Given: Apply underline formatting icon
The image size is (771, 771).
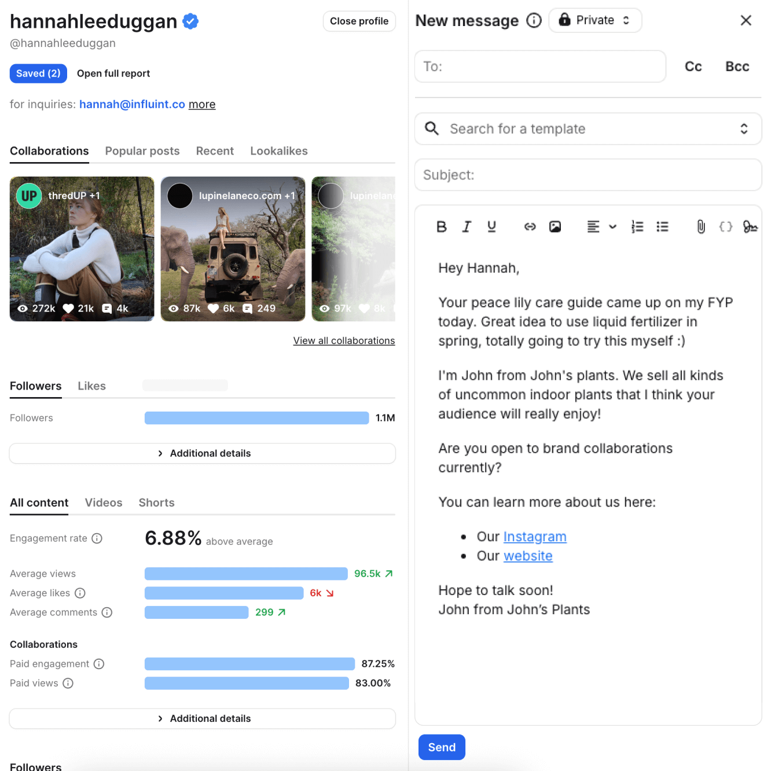Looking at the screenshot, I should (491, 227).
